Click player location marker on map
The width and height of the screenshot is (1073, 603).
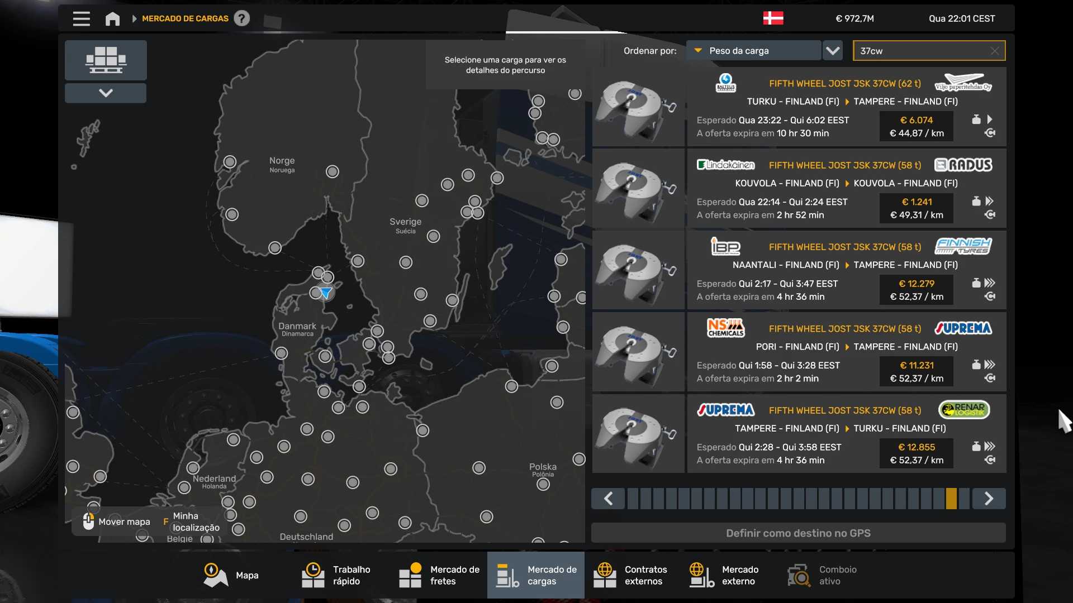(326, 293)
